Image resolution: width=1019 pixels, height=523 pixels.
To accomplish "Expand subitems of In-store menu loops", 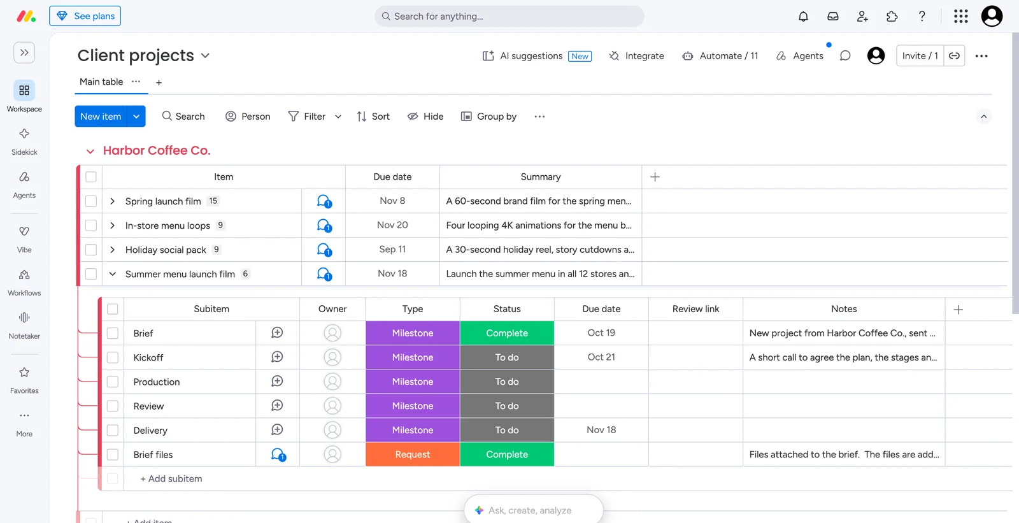I will pos(113,226).
